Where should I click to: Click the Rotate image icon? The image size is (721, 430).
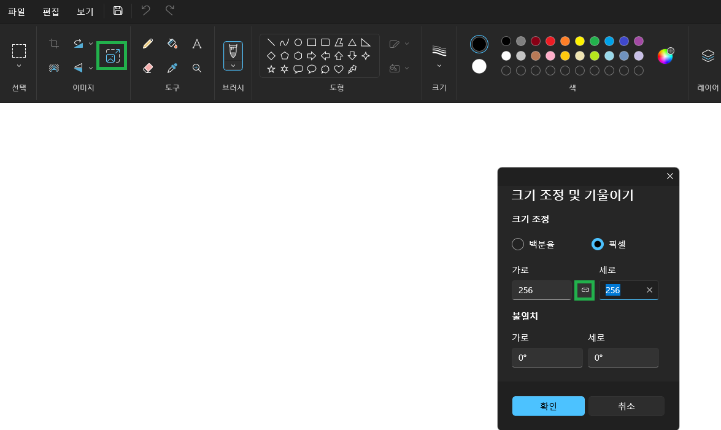pyautogui.click(x=78, y=44)
